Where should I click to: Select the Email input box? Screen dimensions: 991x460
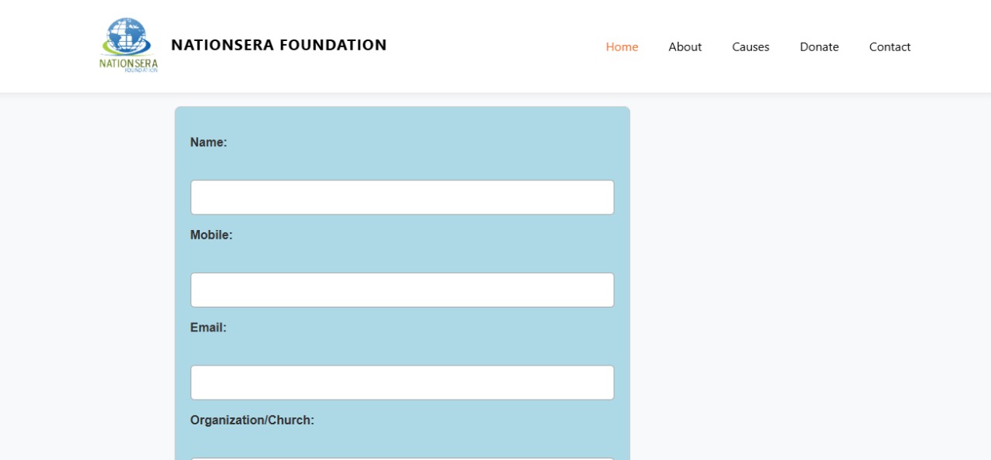tap(402, 383)
